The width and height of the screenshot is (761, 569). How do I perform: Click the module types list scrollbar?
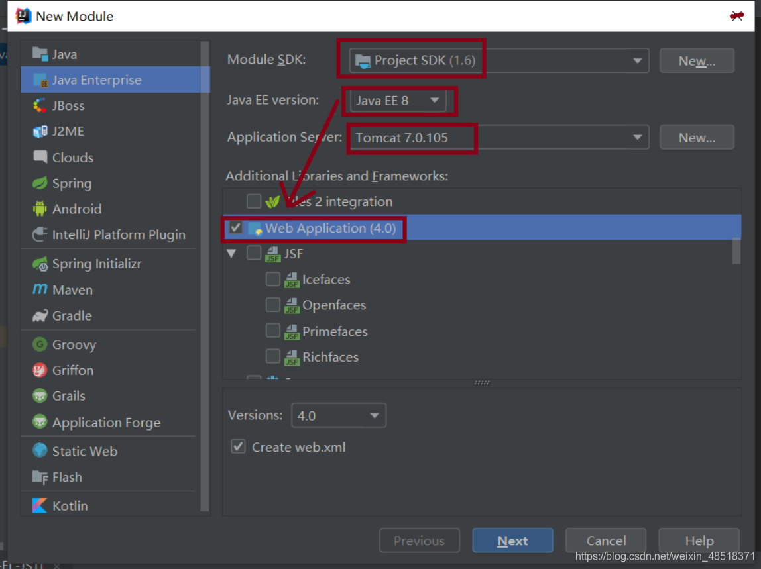pyautogui.click(x=205, y=276)
